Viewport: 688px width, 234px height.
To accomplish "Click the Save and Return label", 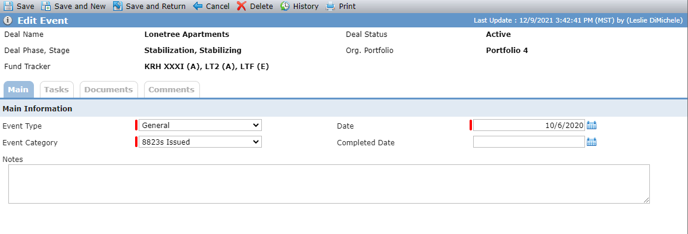I will (156, 6).
